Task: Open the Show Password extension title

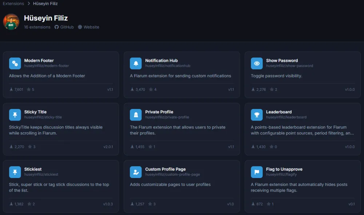Action: [282, 60]
